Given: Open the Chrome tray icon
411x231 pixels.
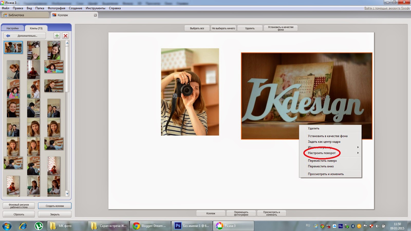Looking at the screenshot, I should (322, 226).
